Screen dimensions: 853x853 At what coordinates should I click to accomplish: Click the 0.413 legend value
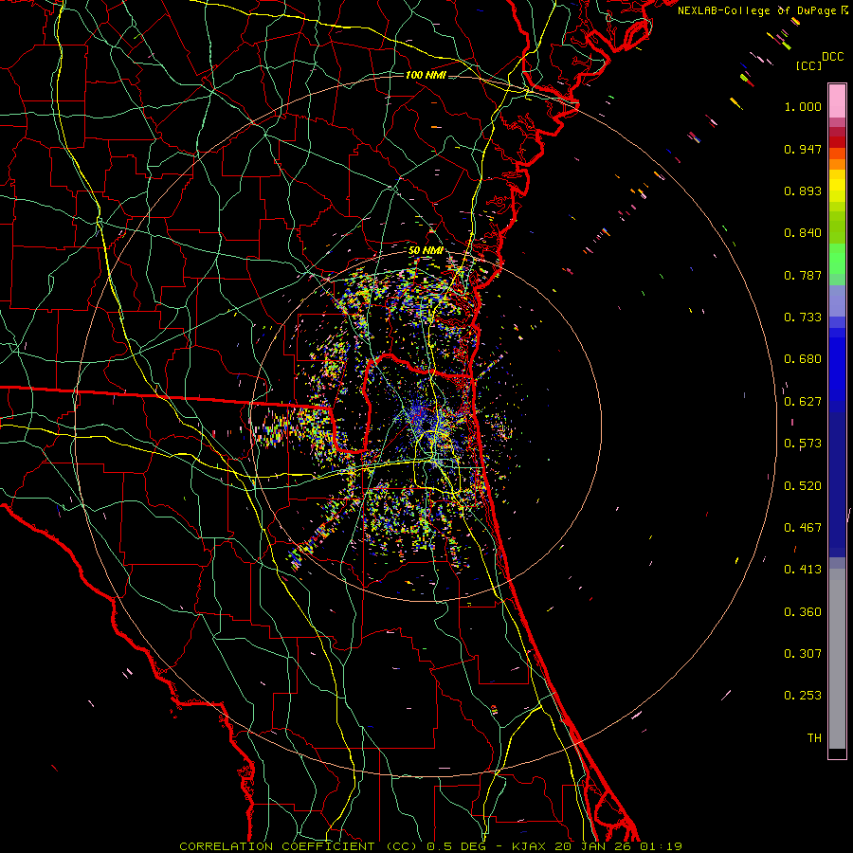click(x=803, y=570)
